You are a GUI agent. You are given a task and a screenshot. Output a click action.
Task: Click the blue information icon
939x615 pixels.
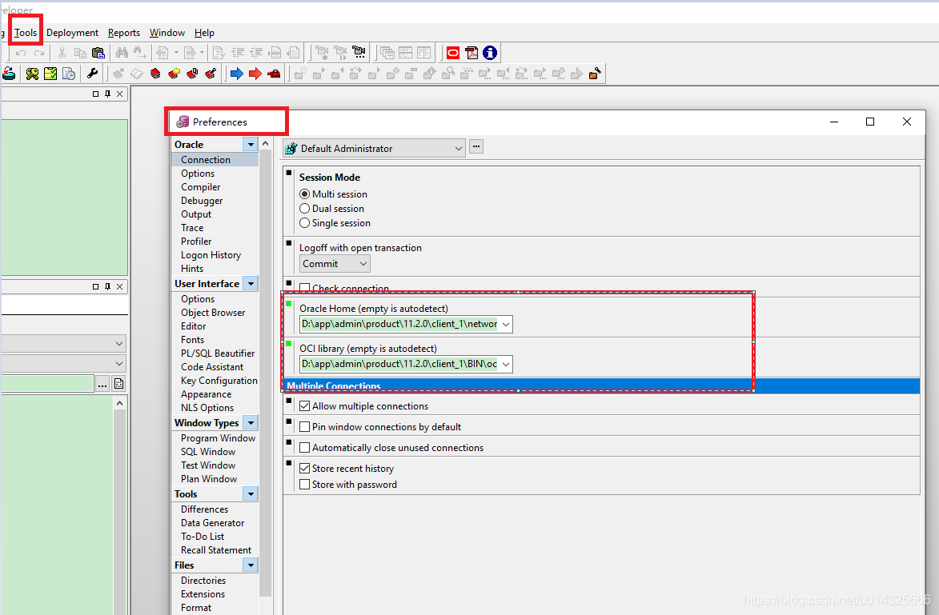(490, 53)
